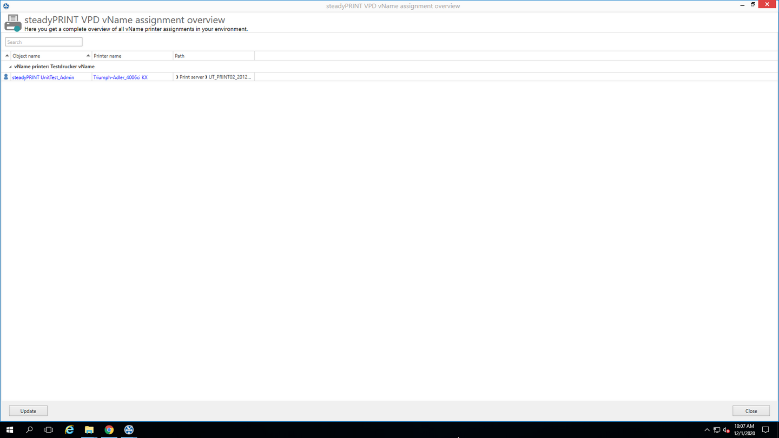Collapse the vName printer: Testdrucker vName group
This screenshot has width=779, height=438.
[10, 67]
